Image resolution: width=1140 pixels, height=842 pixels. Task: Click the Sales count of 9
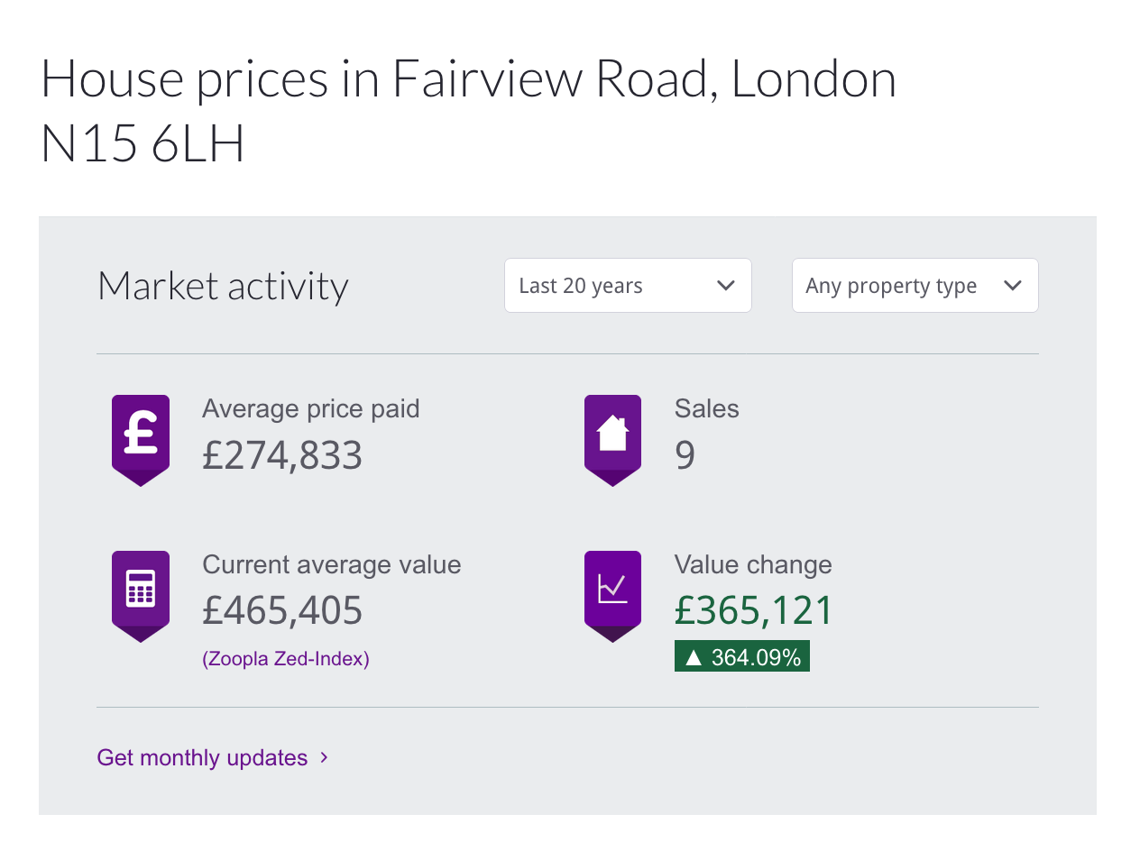(x=685, y=455)
